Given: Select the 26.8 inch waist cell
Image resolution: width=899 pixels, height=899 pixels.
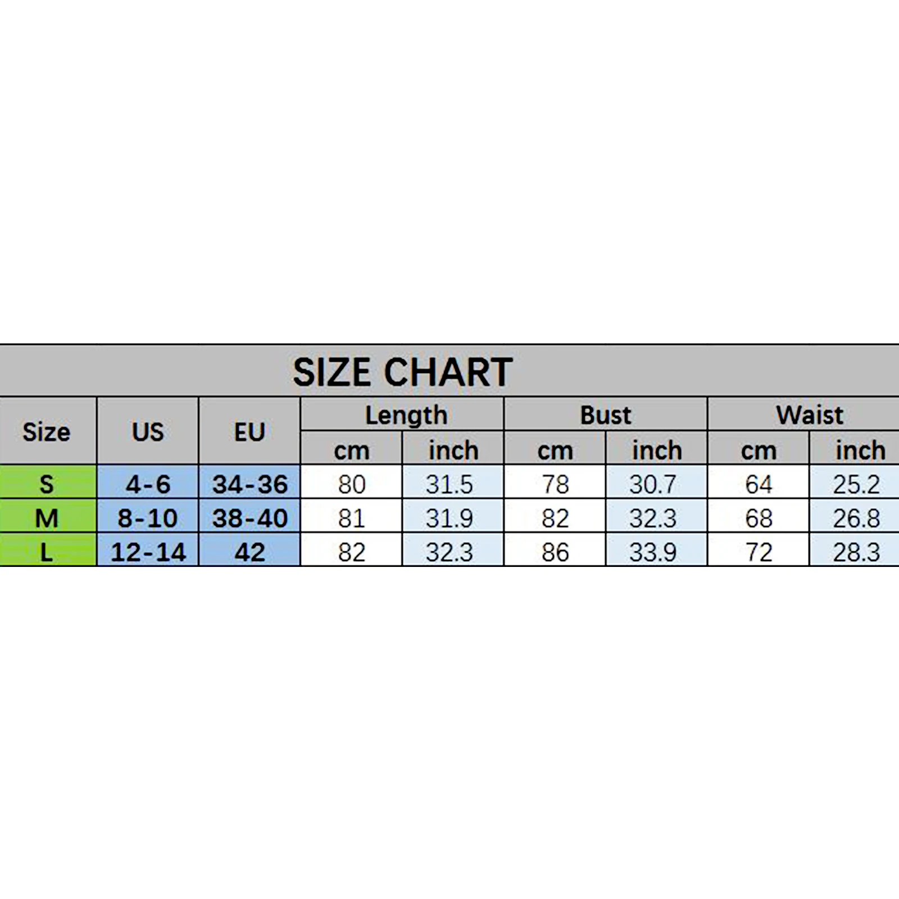Looking at the screenshot, I should click(x=856, y=517).
